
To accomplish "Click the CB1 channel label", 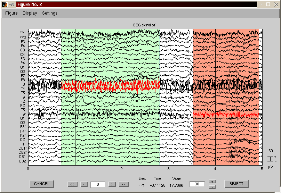I will tap(22, 157).
